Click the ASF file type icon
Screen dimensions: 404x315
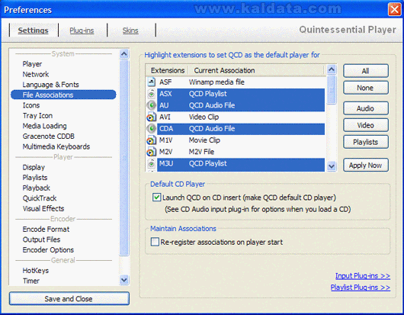click(151, 82)
